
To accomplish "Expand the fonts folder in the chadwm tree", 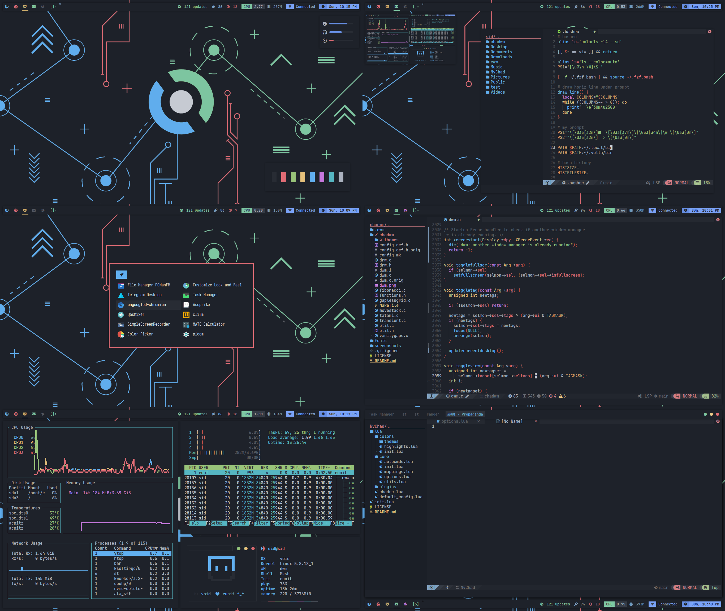I will tap(380, 341).
